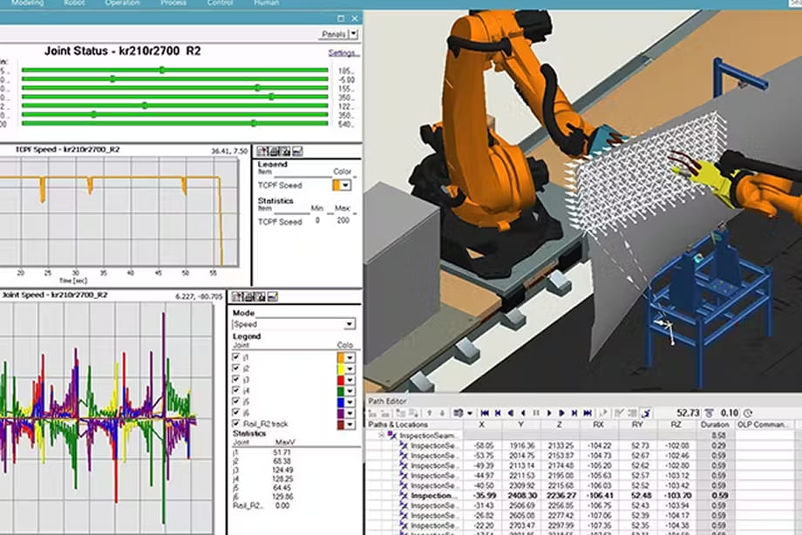Open the Process menu

click(173, 3)
